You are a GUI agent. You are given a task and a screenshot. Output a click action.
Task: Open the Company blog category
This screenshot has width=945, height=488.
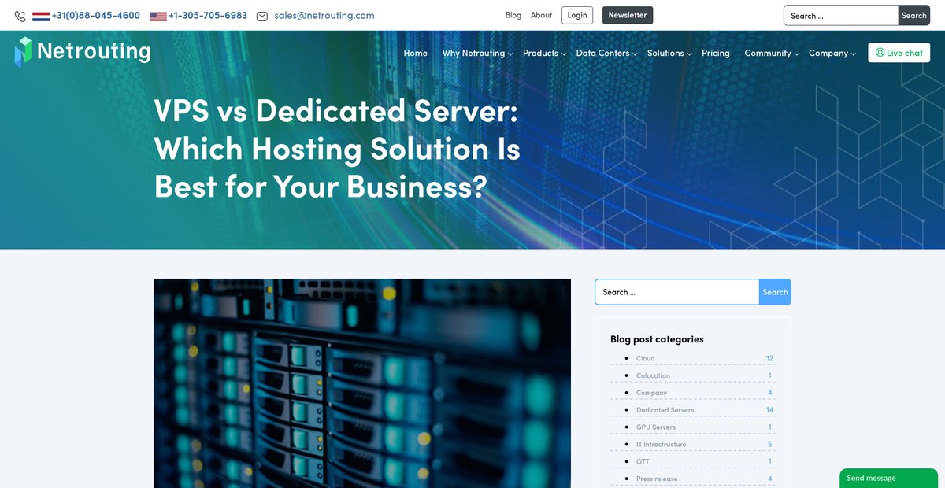[651, 393]
